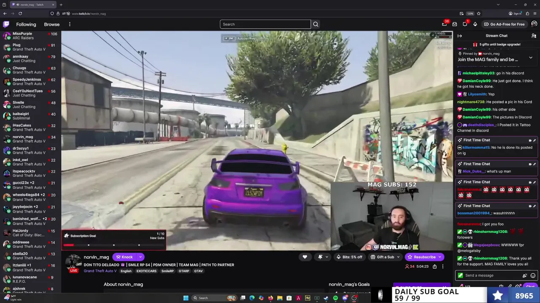This screenshot has height=303, width=540.
Task: Open whispers icon with 1 badge
Action: [x=465, y=24]
